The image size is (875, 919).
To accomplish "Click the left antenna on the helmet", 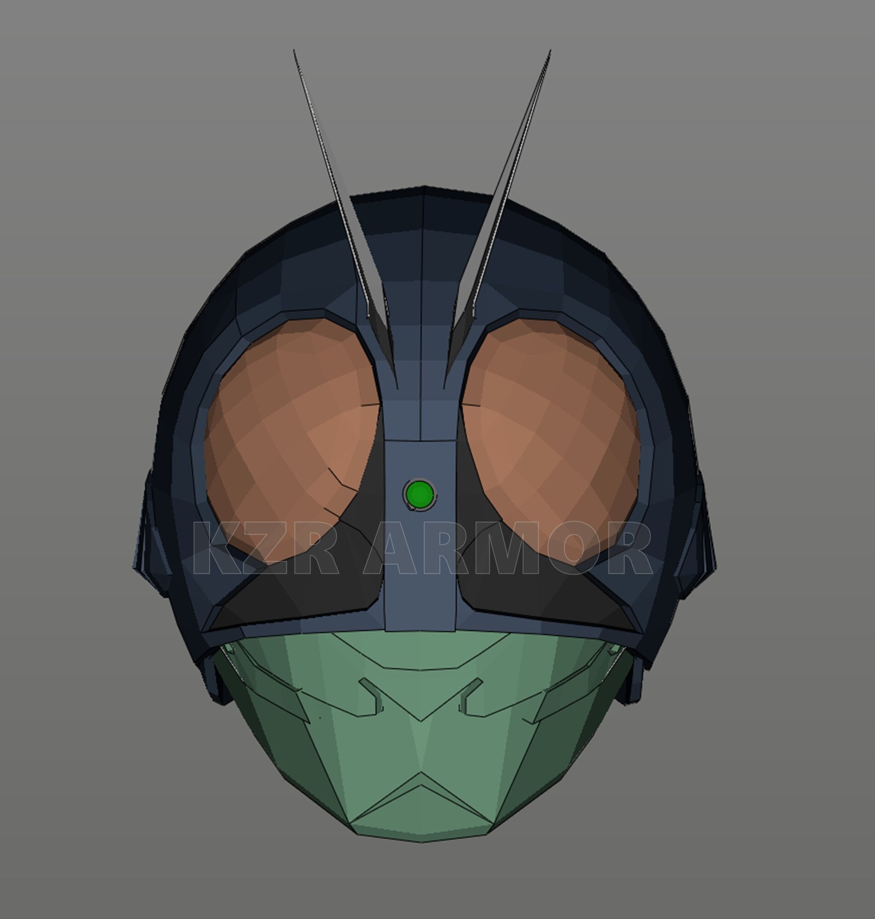I will tap(345, 219).
